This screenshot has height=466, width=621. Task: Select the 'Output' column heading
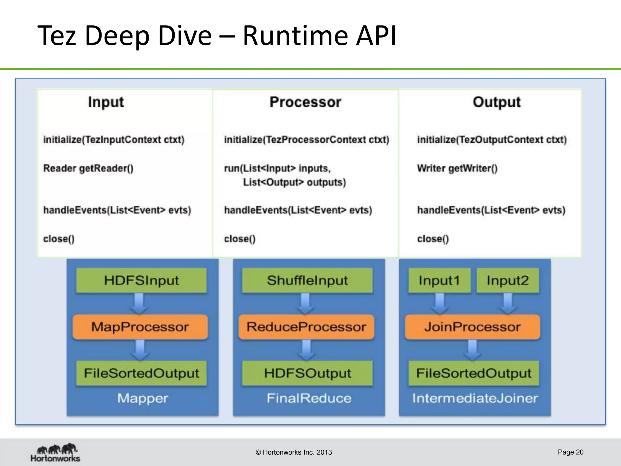497,103
